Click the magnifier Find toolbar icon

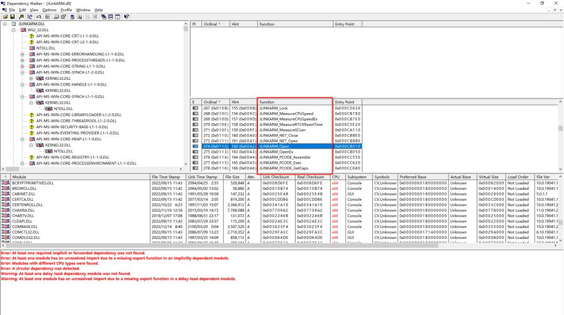21,17
